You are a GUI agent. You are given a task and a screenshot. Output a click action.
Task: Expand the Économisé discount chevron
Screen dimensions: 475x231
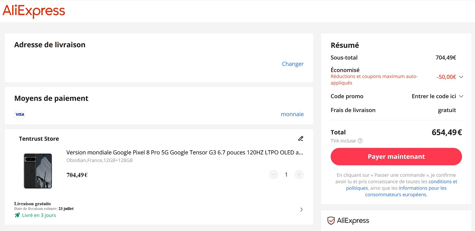461,77
